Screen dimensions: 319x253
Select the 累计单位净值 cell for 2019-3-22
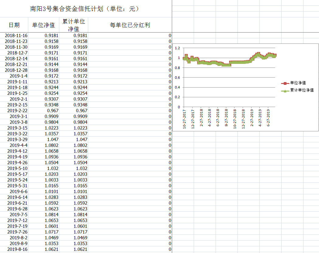[74, 133]
